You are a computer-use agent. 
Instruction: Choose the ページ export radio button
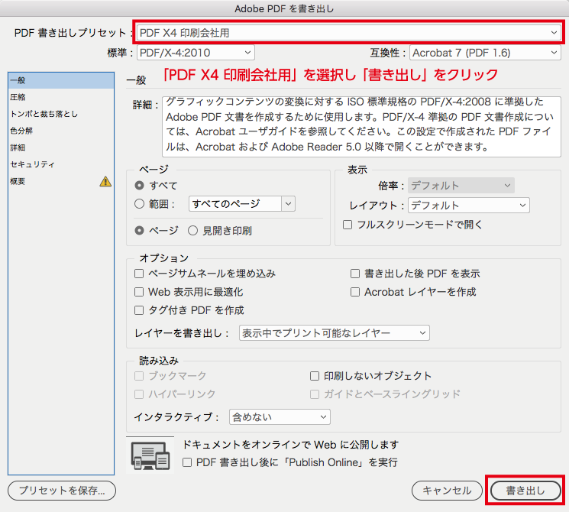[139, 230]
